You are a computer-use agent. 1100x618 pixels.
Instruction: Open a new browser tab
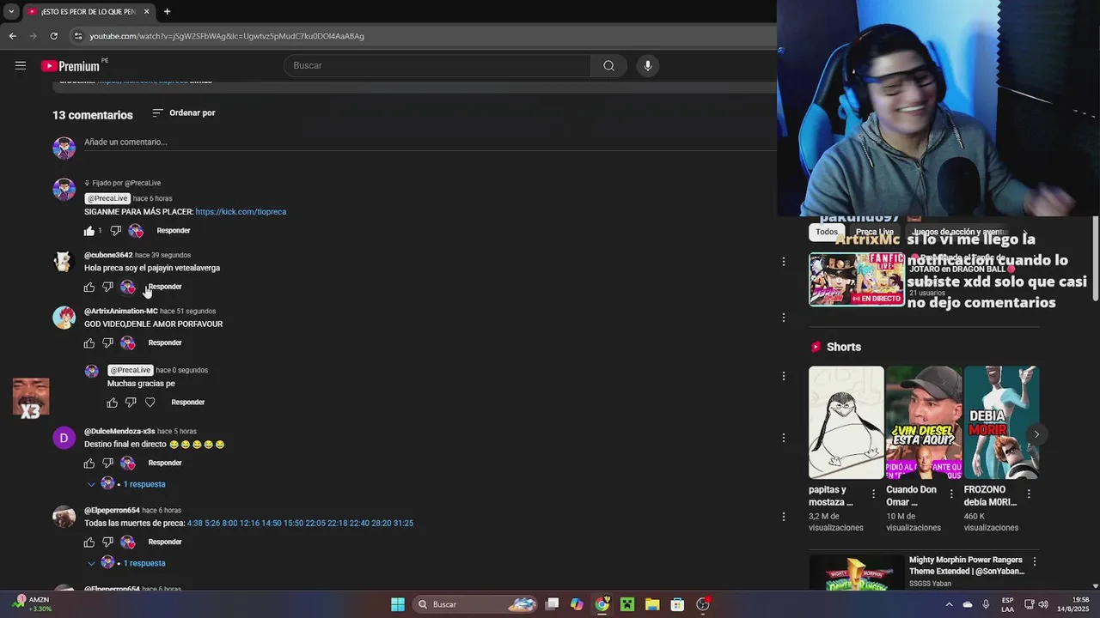[167, 11]
